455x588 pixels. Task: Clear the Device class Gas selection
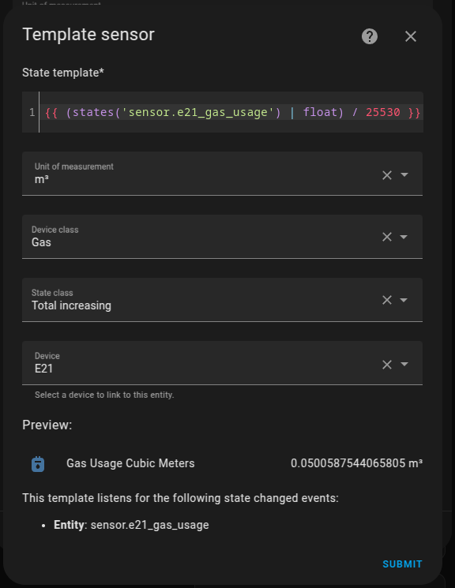coord(387,237)
